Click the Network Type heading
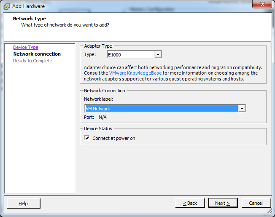The height and width of the screenshot is (217, 275). pos(30,19)
